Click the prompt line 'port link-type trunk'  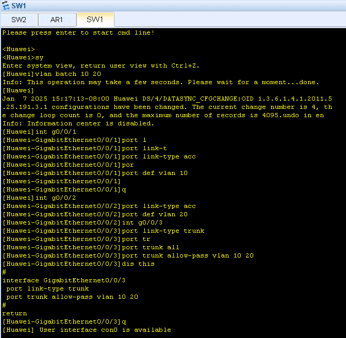[x=103, y=231]
